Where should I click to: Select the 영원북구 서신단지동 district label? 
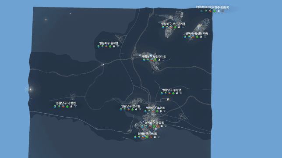[173, 24]
